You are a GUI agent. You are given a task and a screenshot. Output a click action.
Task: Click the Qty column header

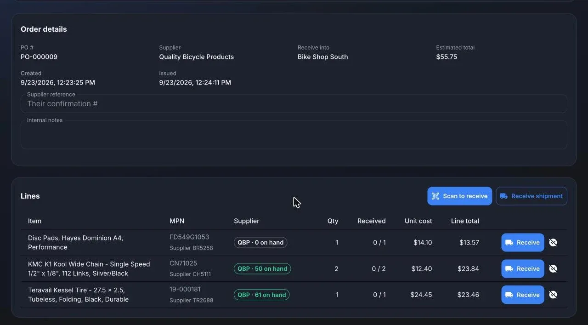tap(333, 221)
